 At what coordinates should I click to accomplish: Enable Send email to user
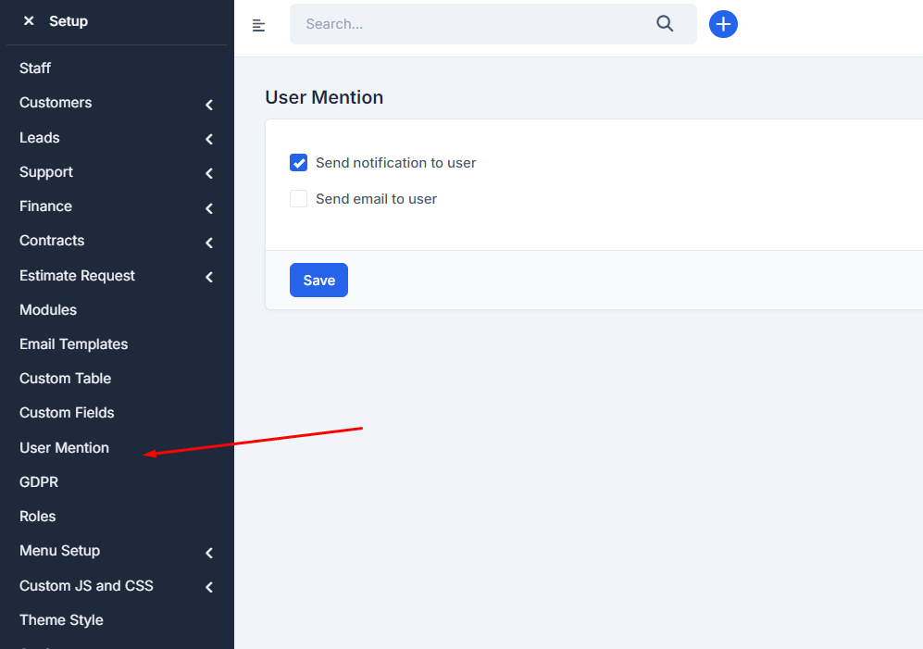coord(298,198)
